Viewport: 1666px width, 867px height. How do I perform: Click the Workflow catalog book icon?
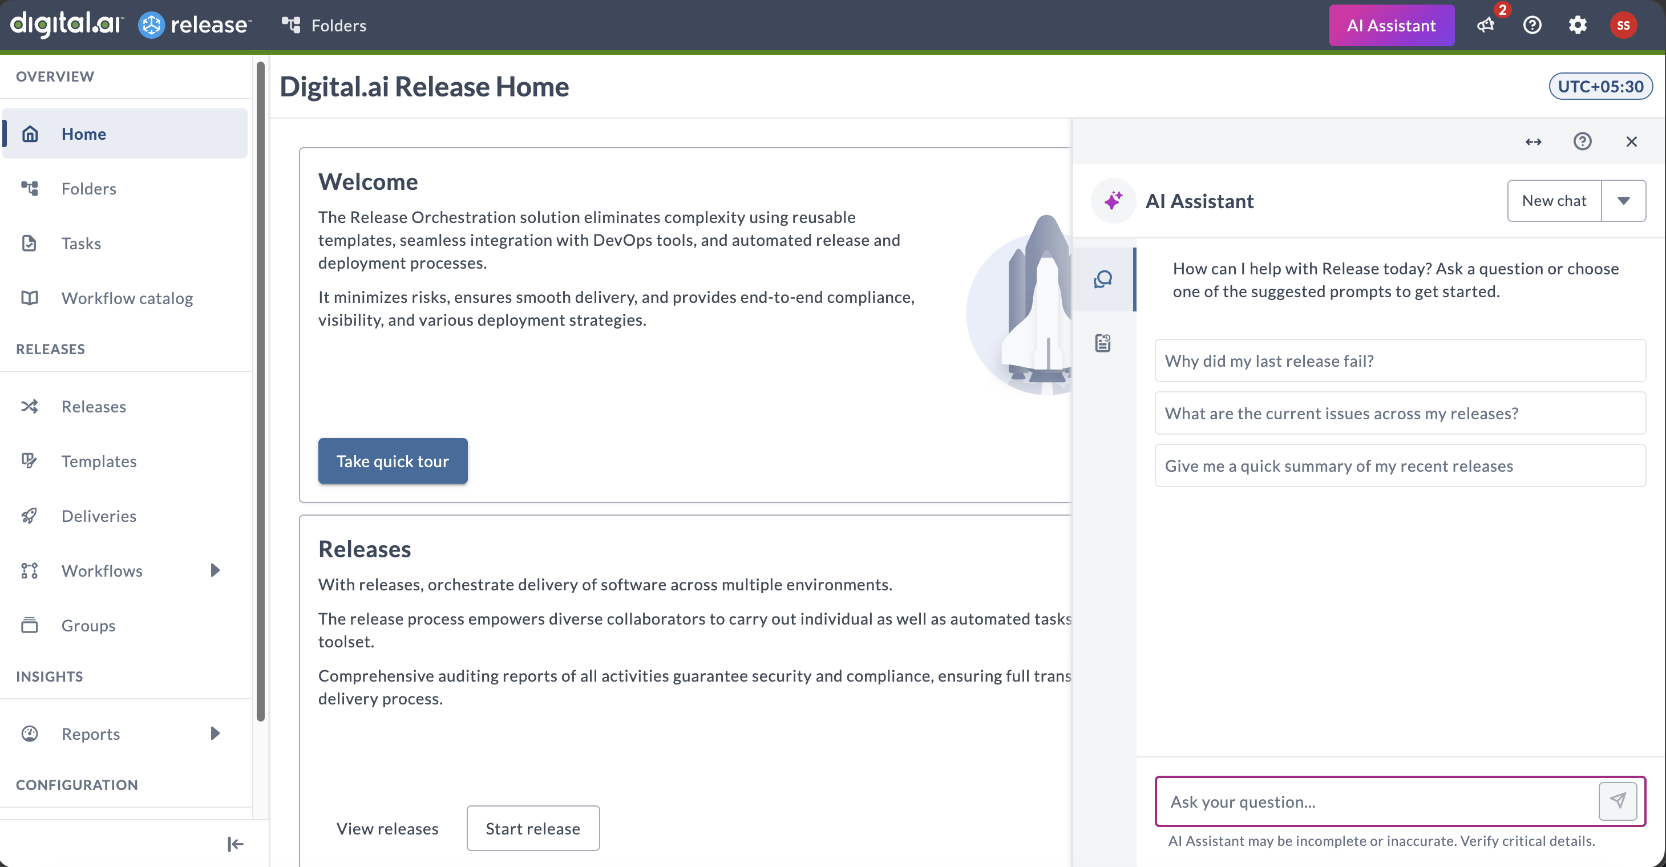(30, 298)
